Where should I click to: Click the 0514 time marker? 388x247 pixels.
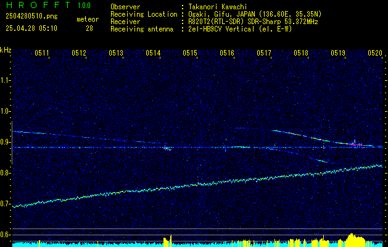153,52
